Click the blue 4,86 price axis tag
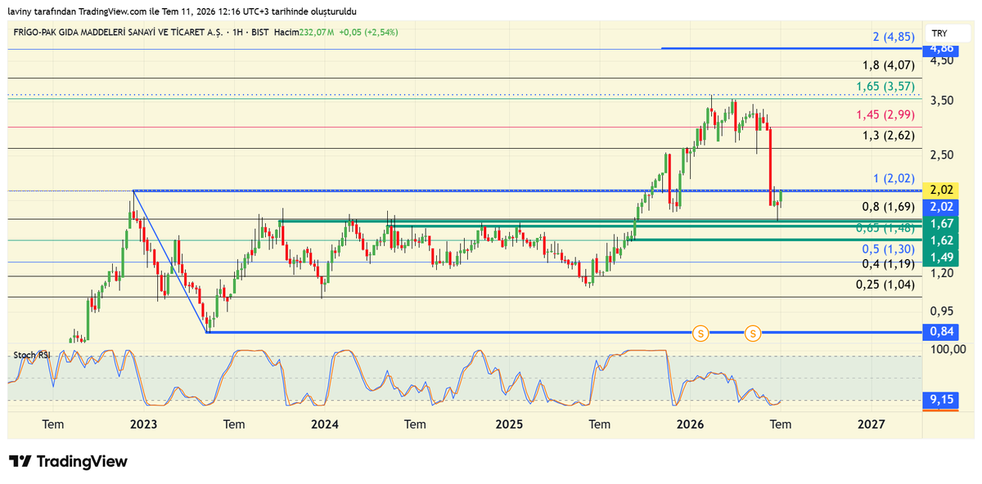This screenshot has height=484, width=982. (x=942, y=49)
